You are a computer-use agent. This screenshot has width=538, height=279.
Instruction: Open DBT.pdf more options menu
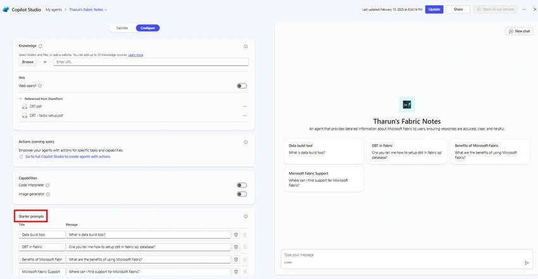tap(245, 106)
